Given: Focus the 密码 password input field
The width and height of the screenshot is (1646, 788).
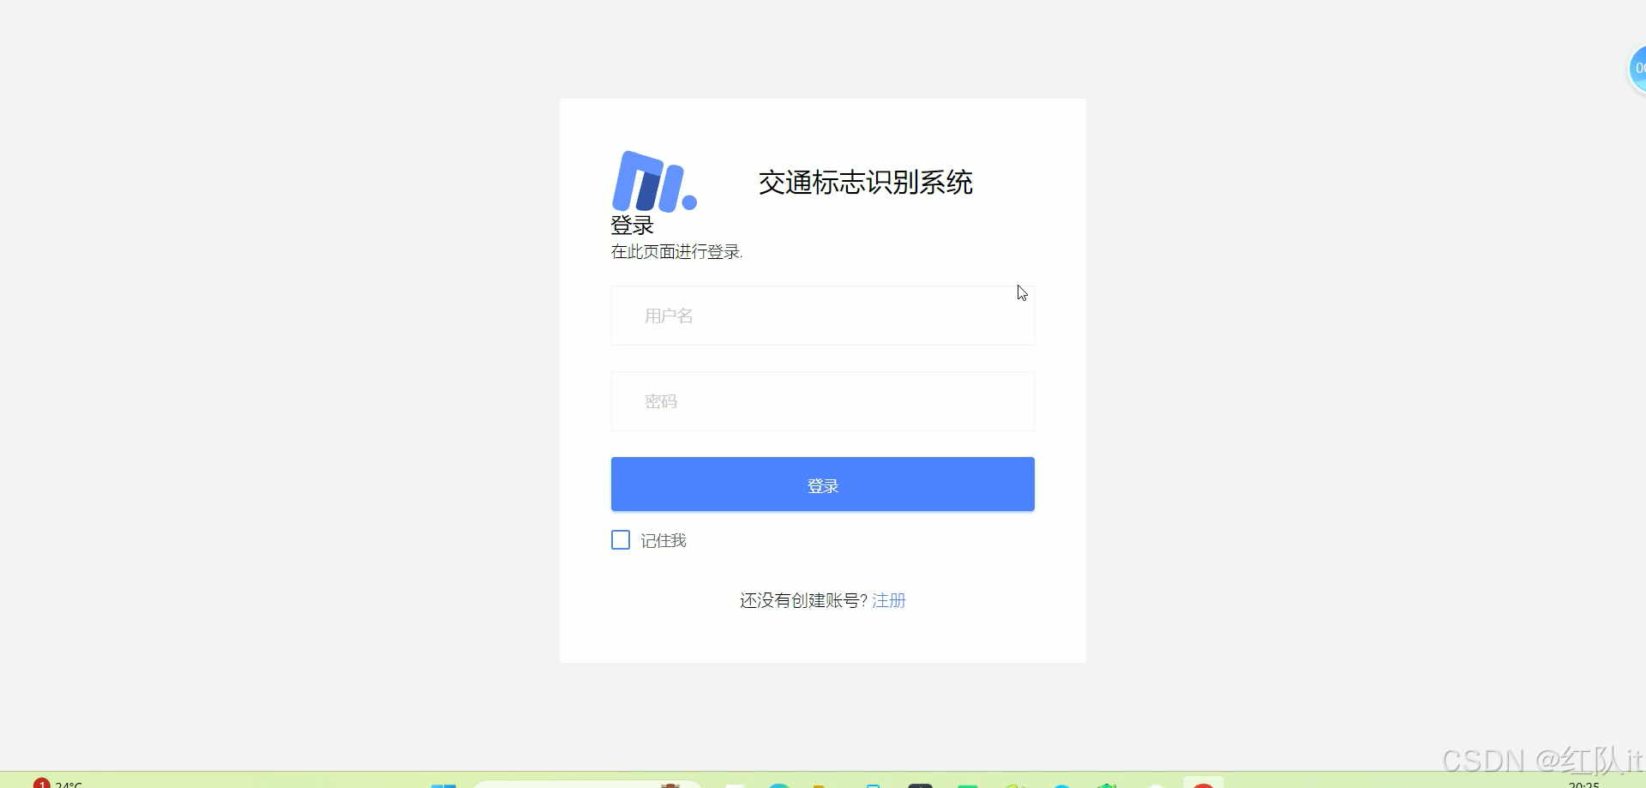Looking at the screenshot, I should pos(822,401).
